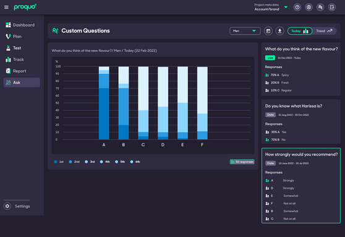Click the proquo logo

[x=25, y=7]
